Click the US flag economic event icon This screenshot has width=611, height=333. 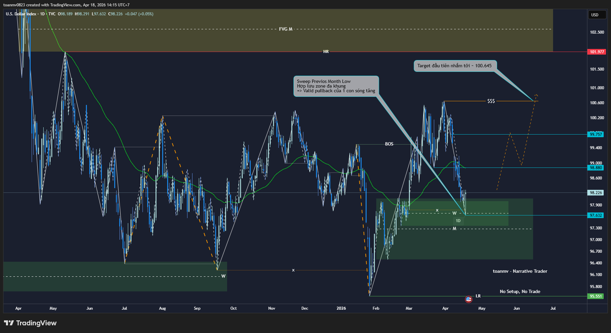coord(468,299)
